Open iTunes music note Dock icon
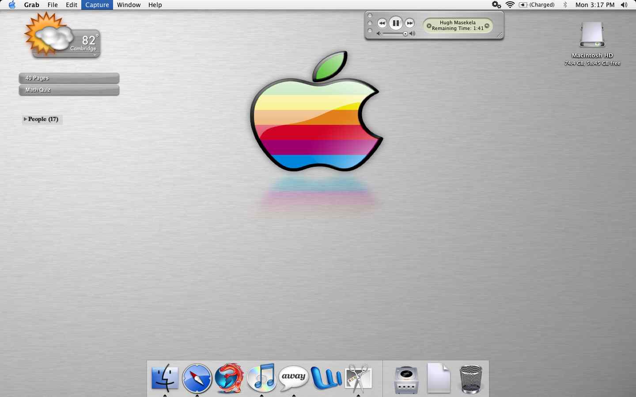 (262, 378)
